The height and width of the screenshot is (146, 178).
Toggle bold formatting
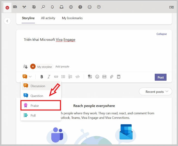(42, 77)
